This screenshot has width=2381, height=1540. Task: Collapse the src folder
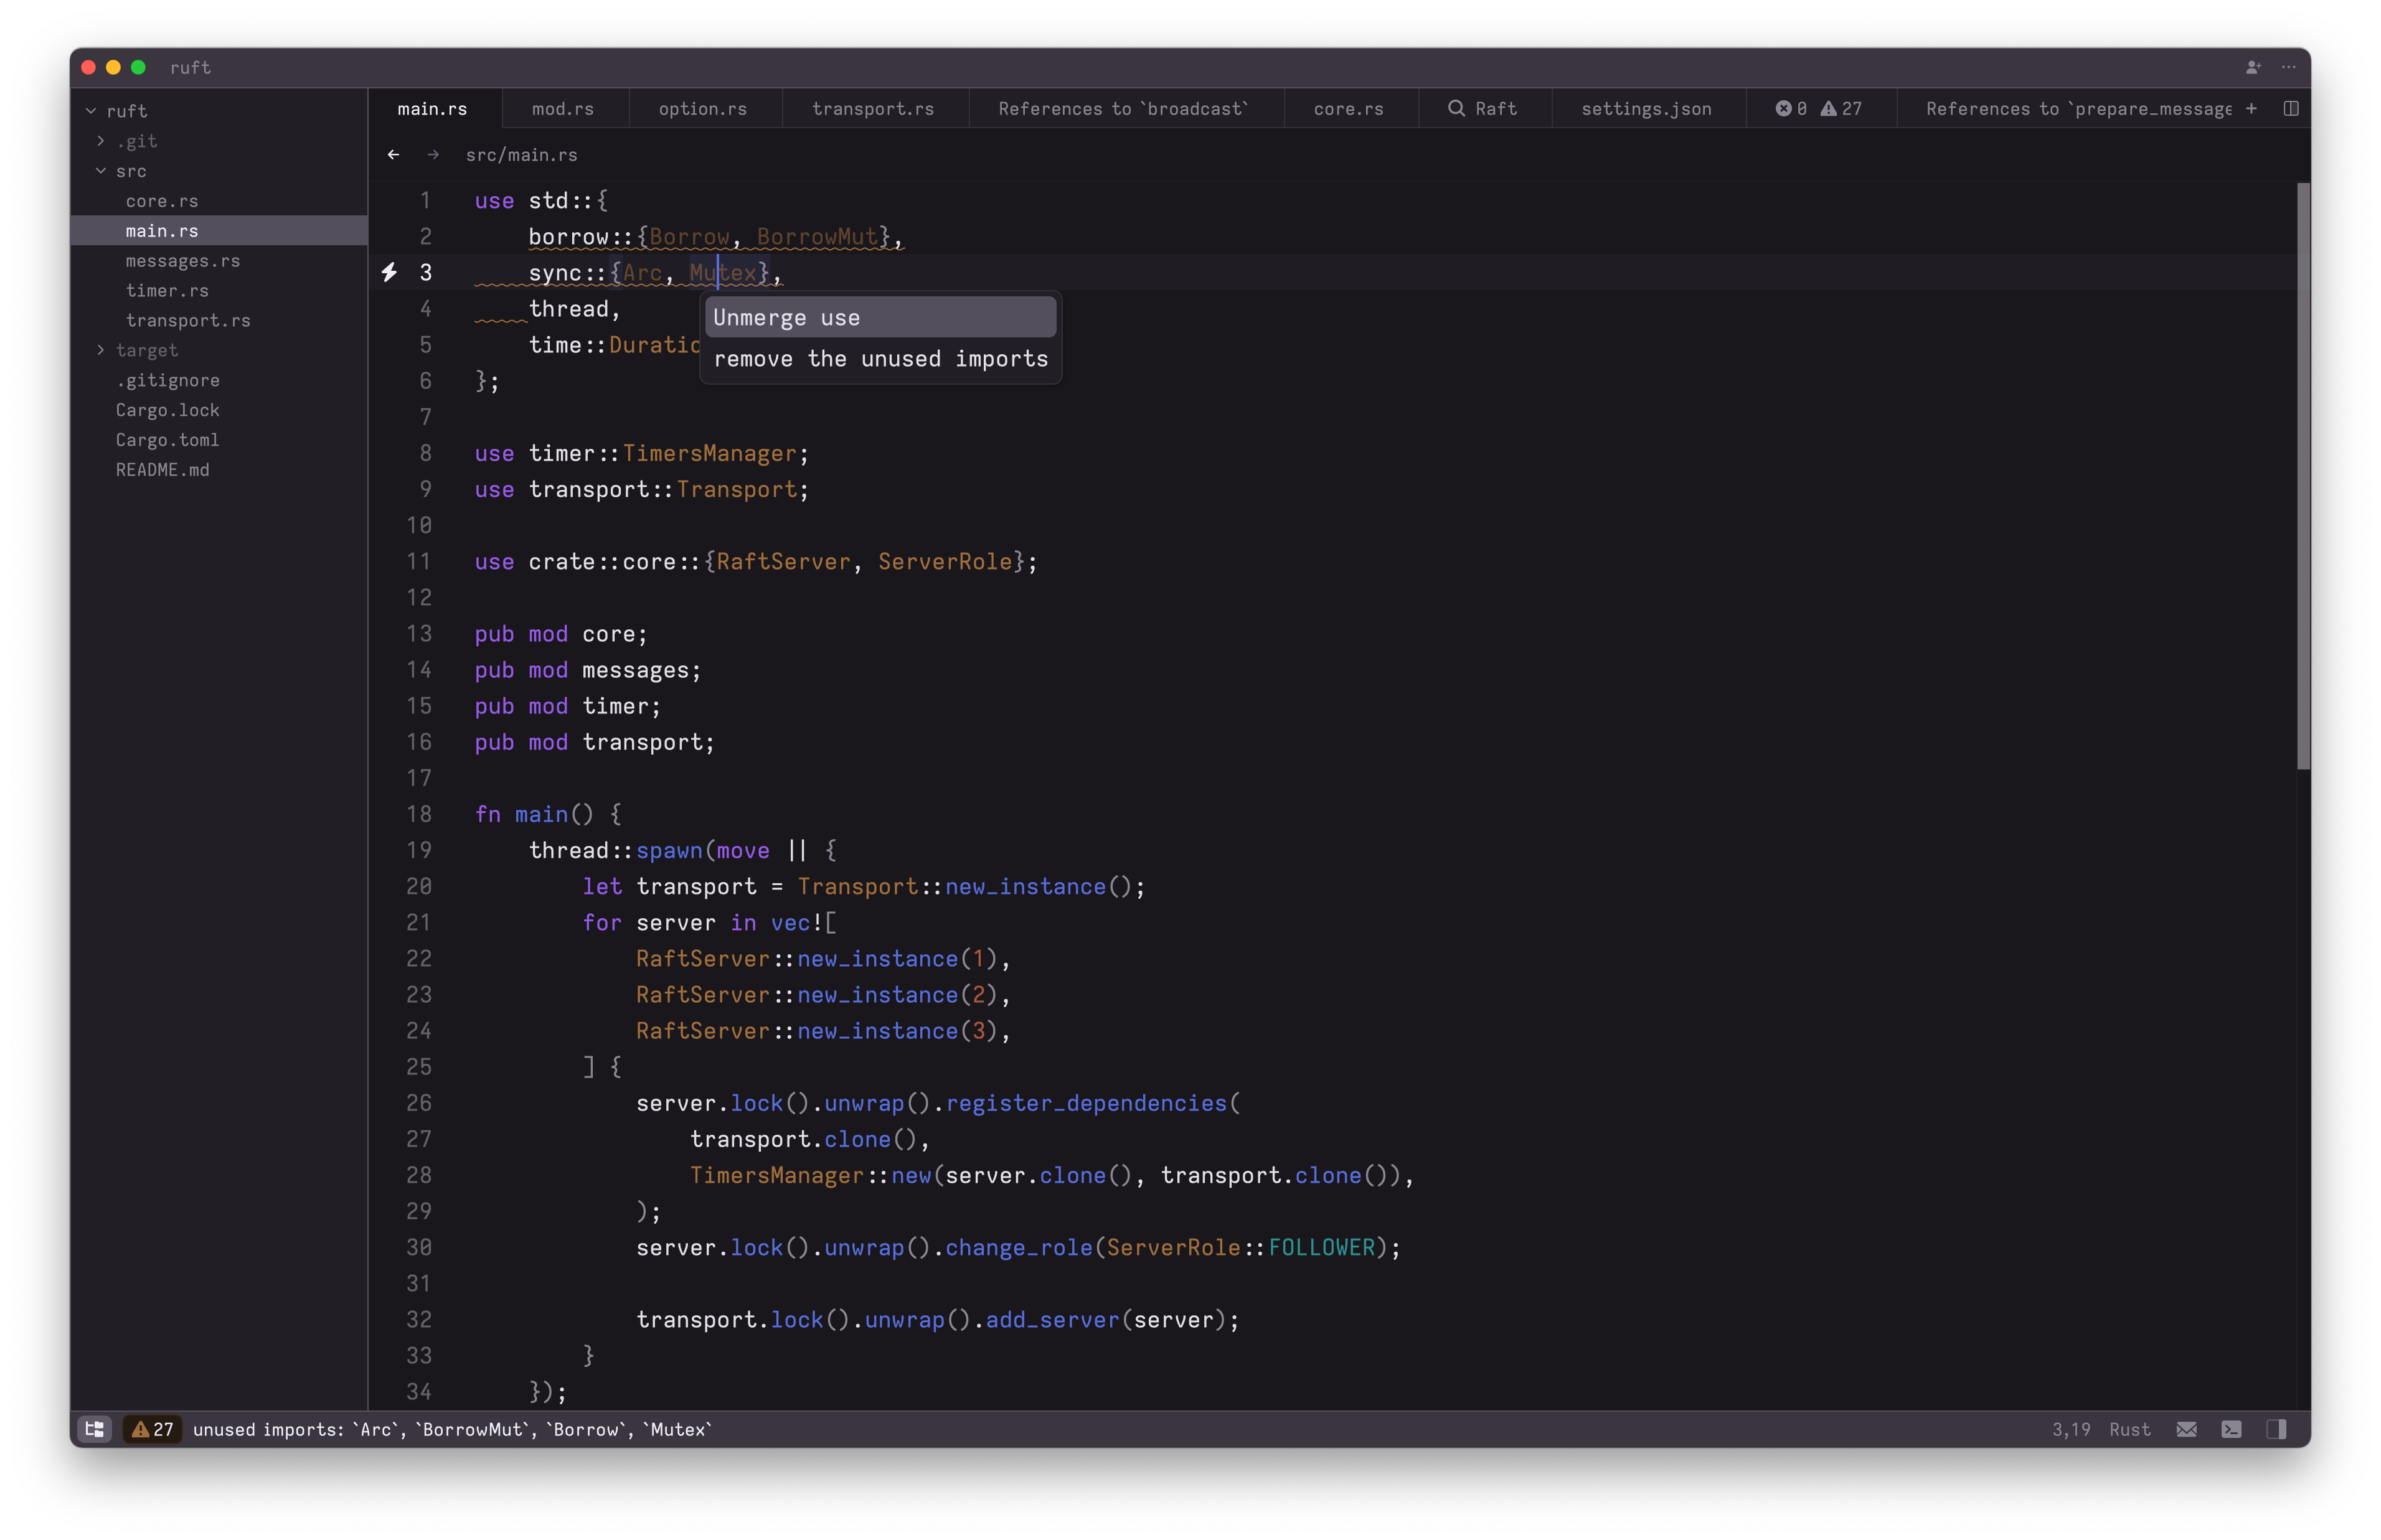coord(101,171)
